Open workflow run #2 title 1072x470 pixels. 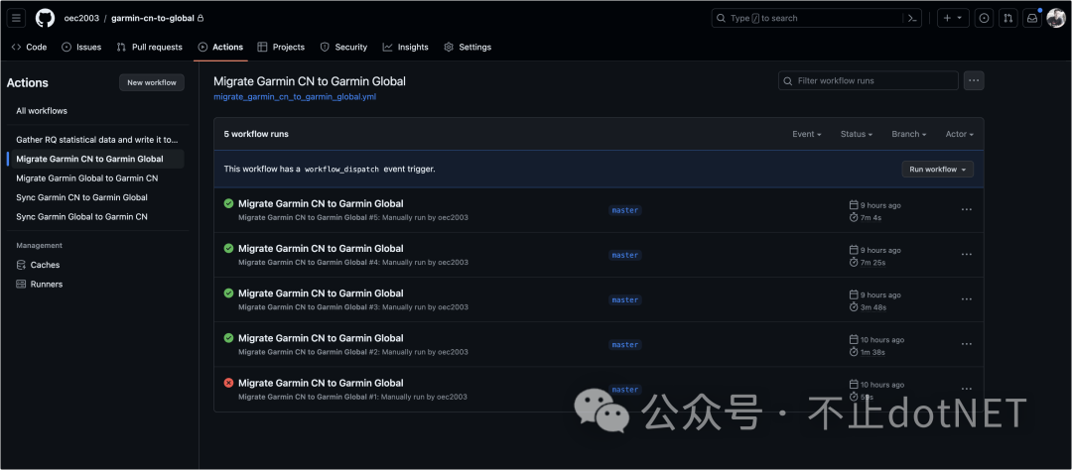click(321, 338)
